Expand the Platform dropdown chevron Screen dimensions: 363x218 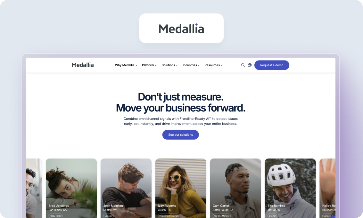point(156,66)
